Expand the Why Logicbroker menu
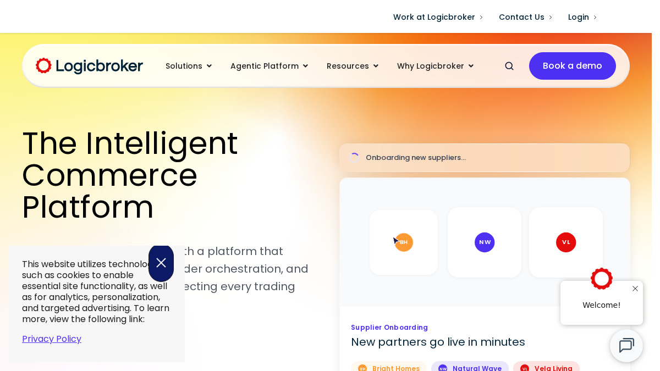 point(435,66)
